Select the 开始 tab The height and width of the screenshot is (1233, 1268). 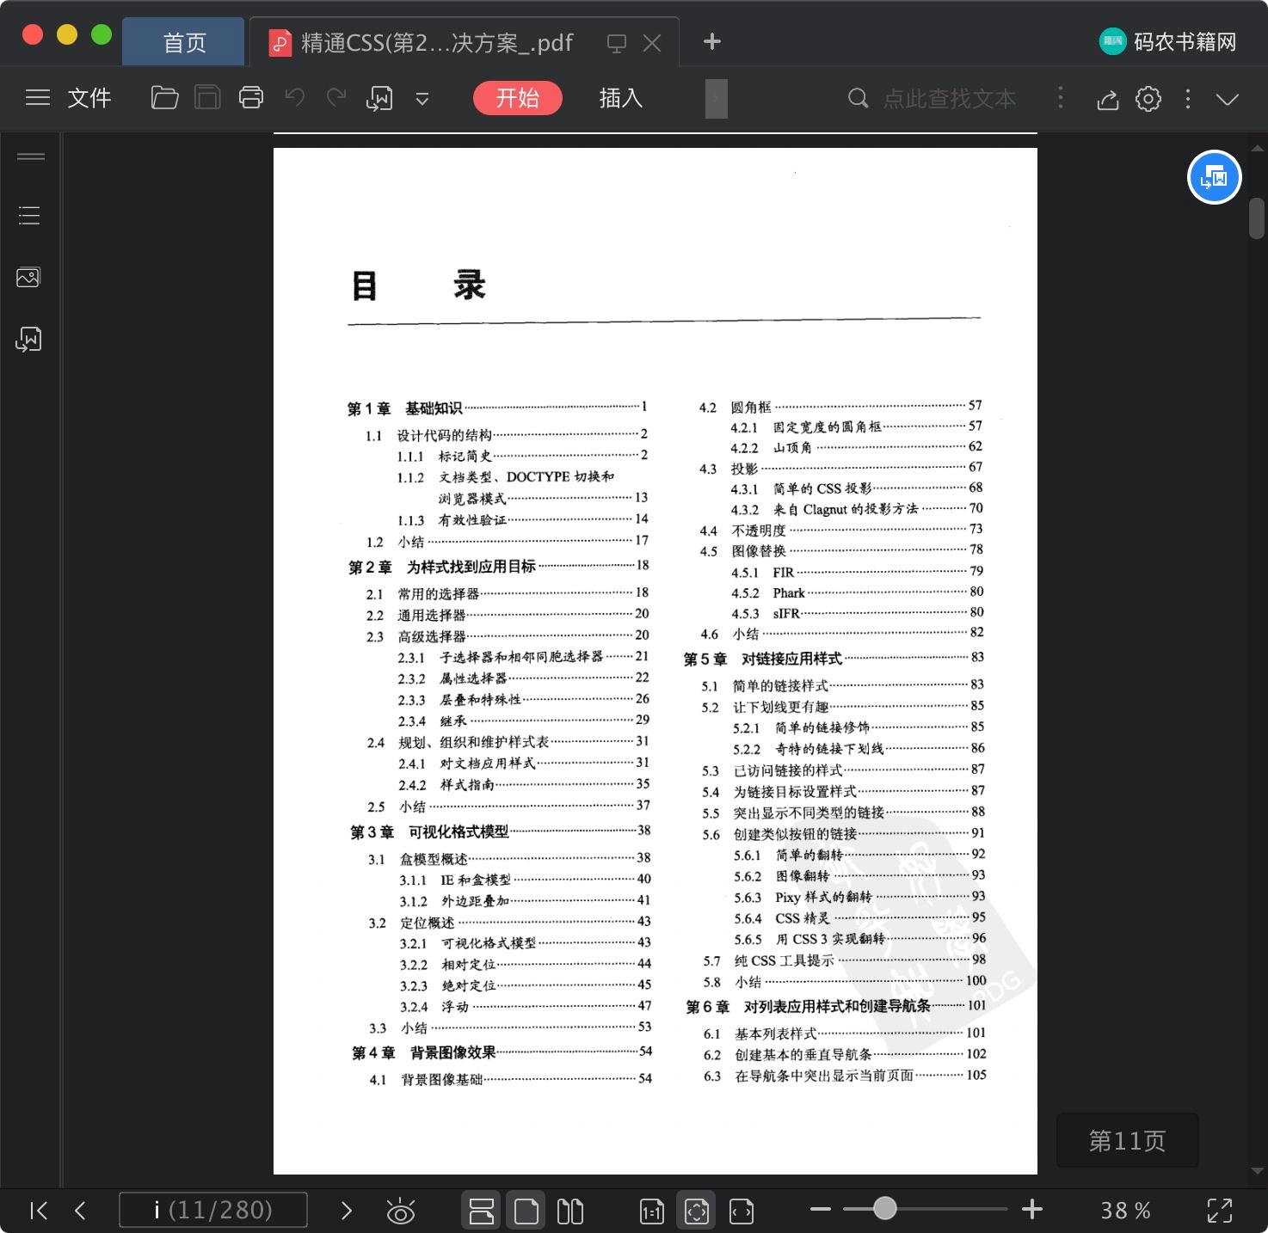(x=518, y=98)
